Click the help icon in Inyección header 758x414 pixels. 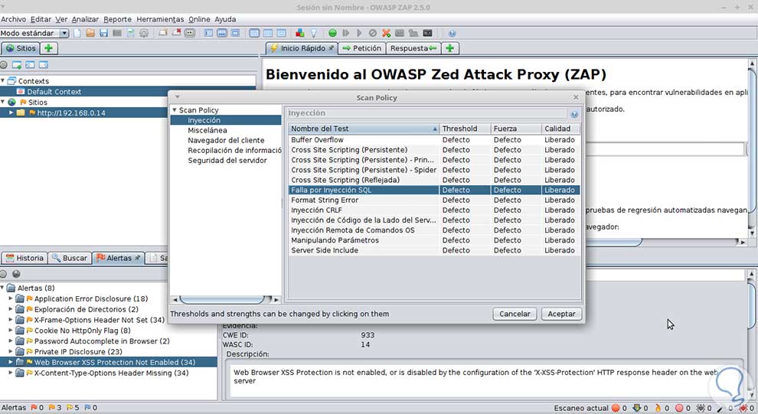pyautogui.click(x=574, y=114)
